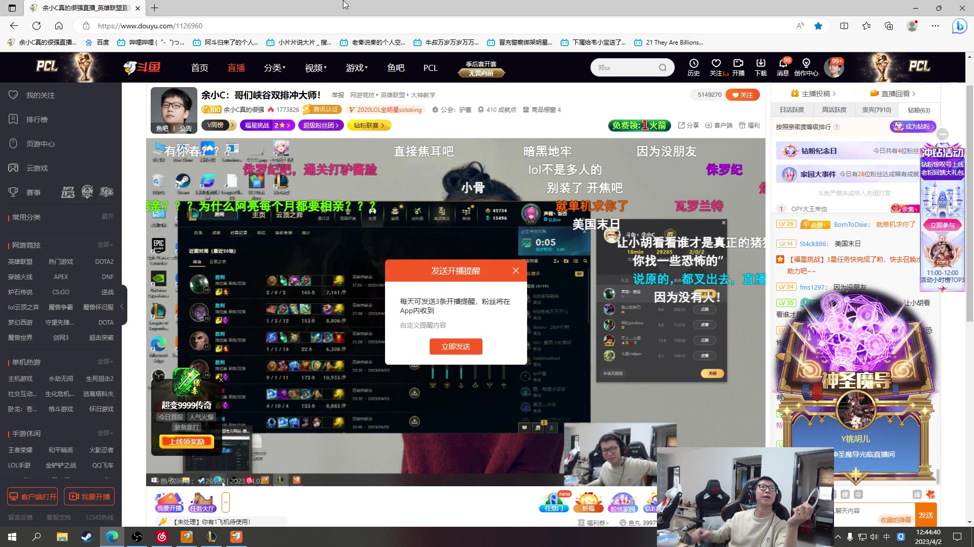Click 立即发送 in the broadcast reminder dialog
Image resolution: width=974 pixels, height=547 pixels.
pos(456,346)
